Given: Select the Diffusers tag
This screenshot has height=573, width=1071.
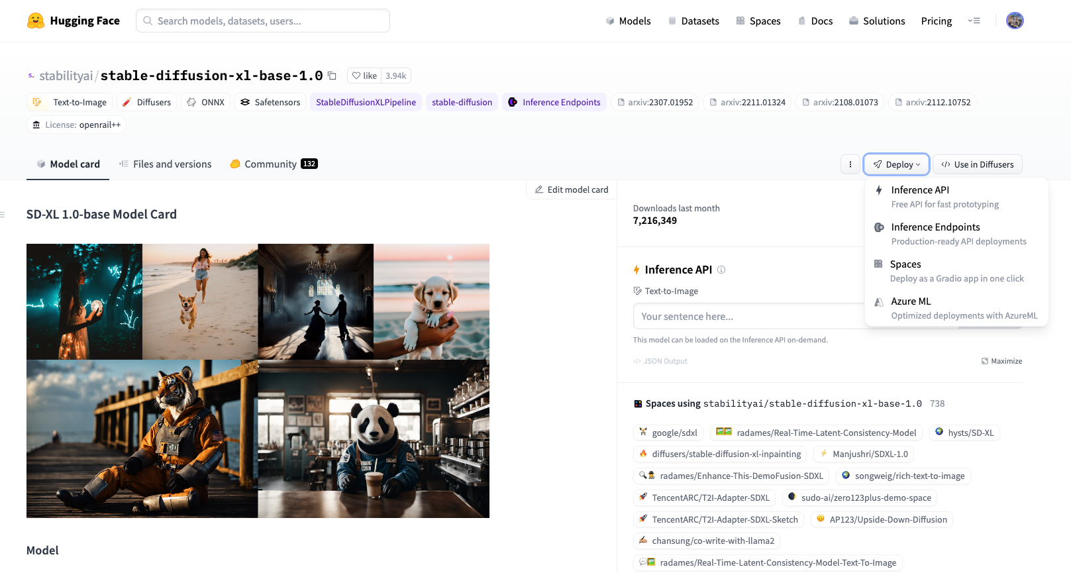Looking at the screenshot, I should pyautogui.click(x=146, y=102).
